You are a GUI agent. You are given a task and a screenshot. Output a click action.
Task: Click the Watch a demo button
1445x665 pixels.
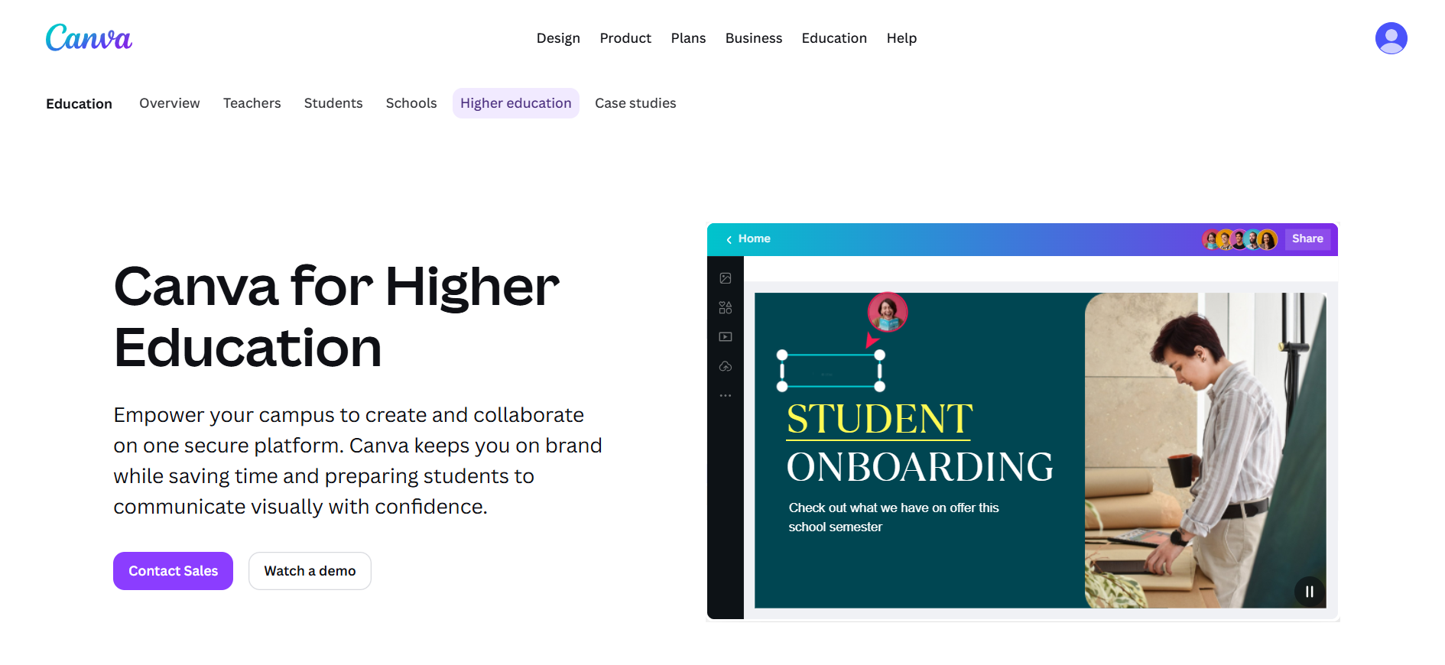pos(310,571)
